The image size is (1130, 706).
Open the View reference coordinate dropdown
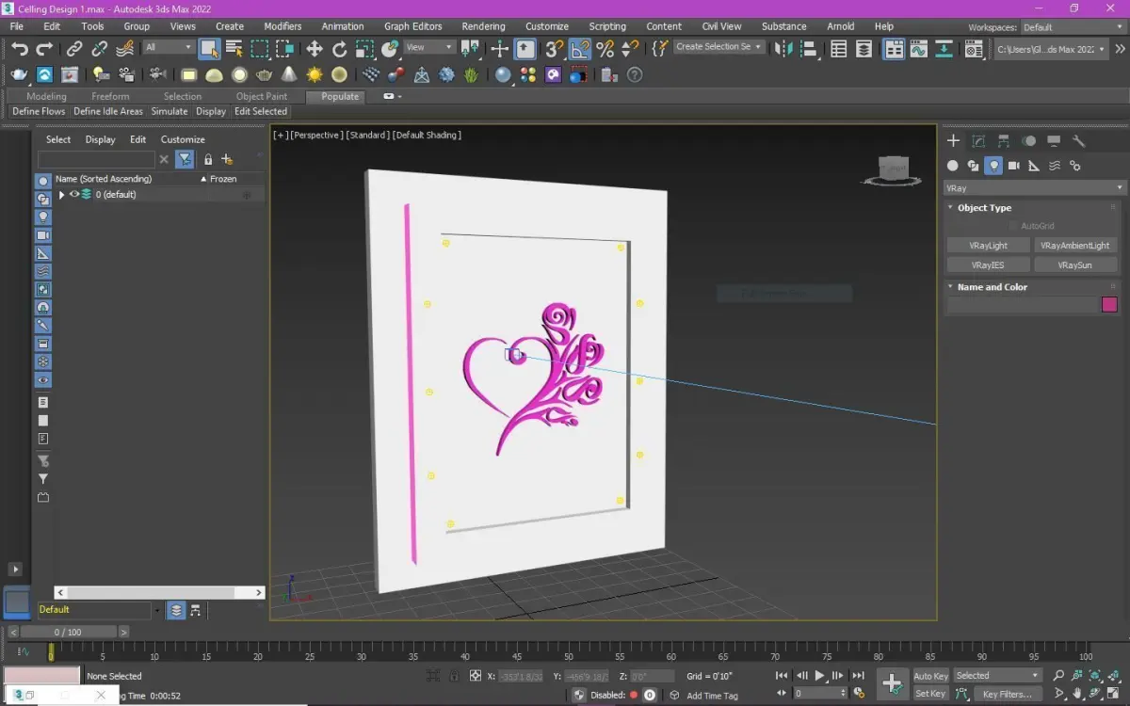pyautogui.click(x=429, y=47)
